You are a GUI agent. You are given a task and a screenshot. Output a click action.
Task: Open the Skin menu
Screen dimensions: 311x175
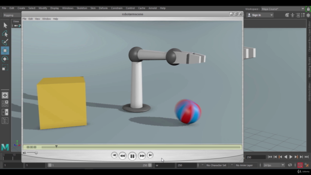pos(93,8)
